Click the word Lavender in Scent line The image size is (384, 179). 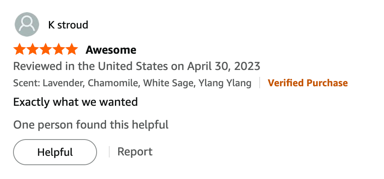(63, 83)
